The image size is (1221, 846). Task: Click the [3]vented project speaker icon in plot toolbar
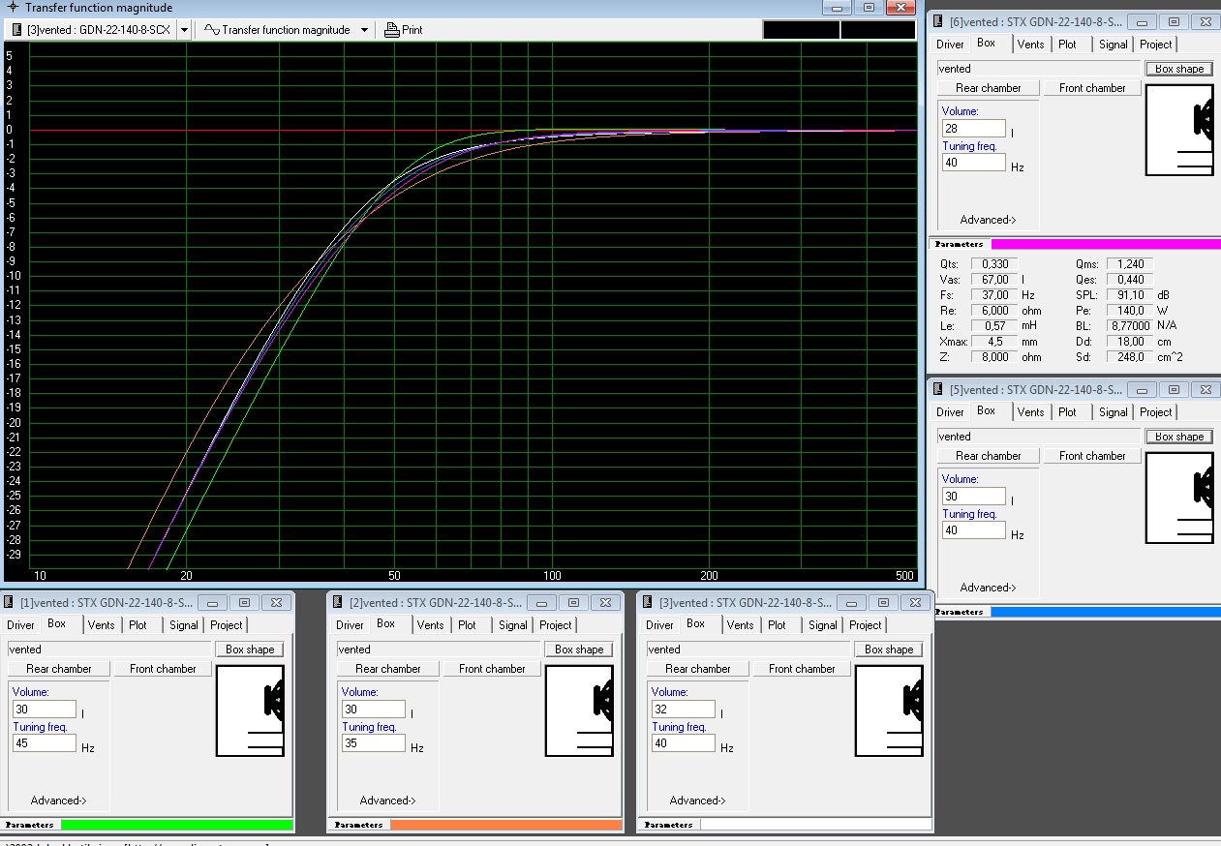tap(17, 30)
